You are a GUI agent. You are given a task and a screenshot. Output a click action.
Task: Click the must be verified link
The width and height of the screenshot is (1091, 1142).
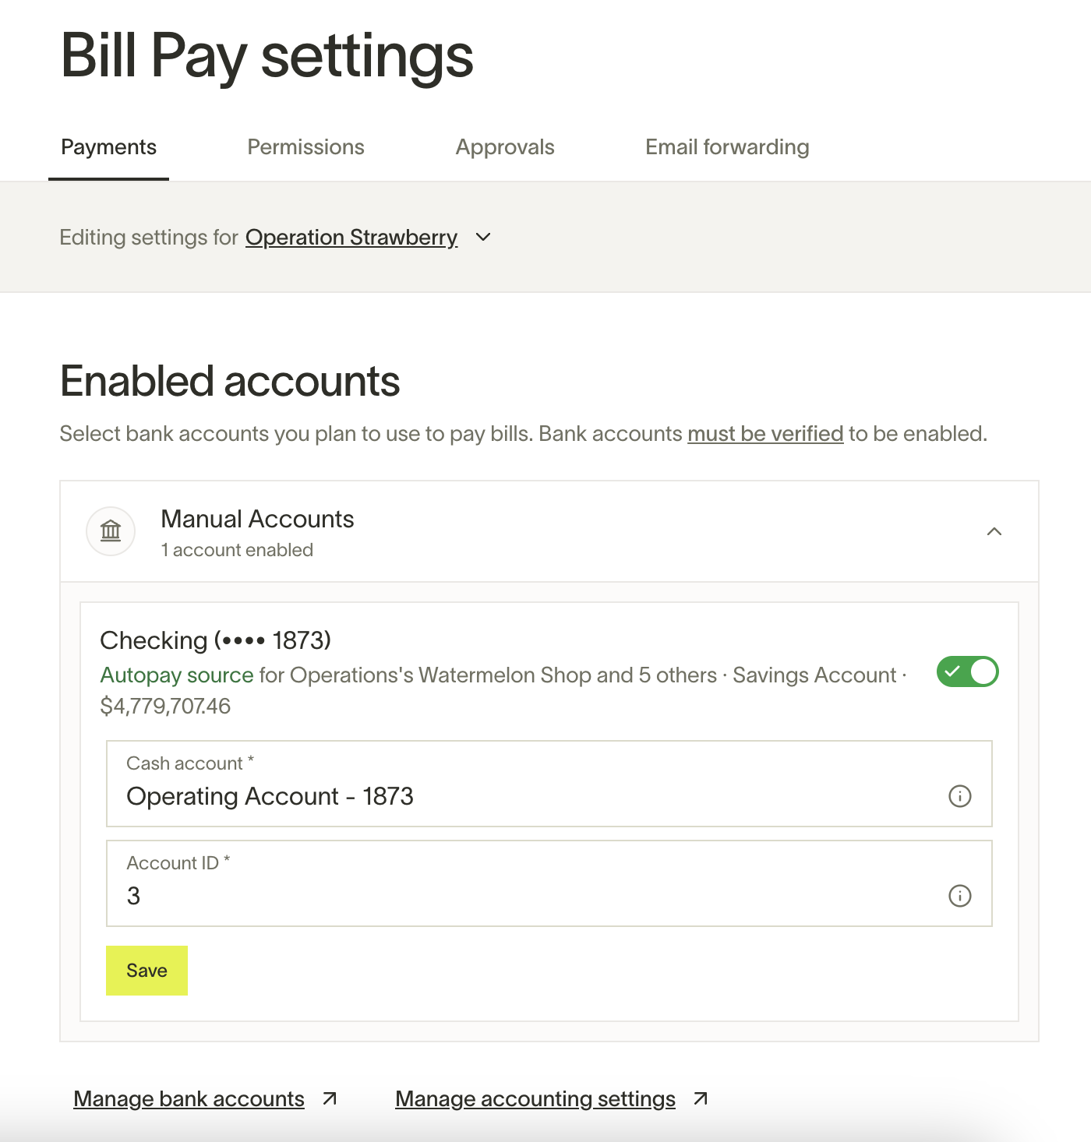pos(765,433)
